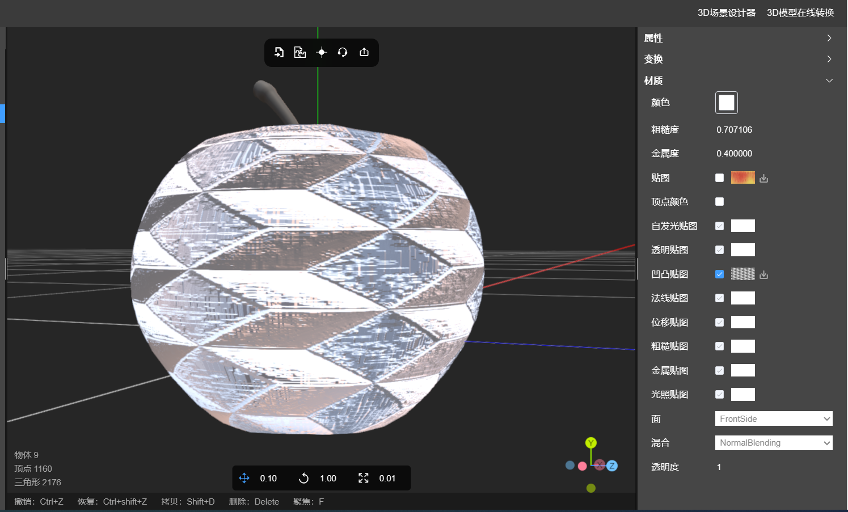Uncheck the 凹凸贴图 checkbox
The height and width of the screenshot is (512, 848).
click(x=719, y=274)
